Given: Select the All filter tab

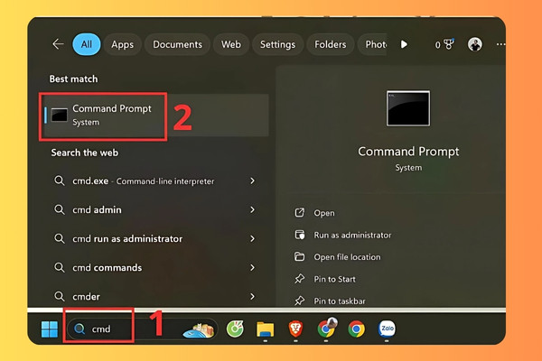Looking at the screenshot, I should coord(87,44).
